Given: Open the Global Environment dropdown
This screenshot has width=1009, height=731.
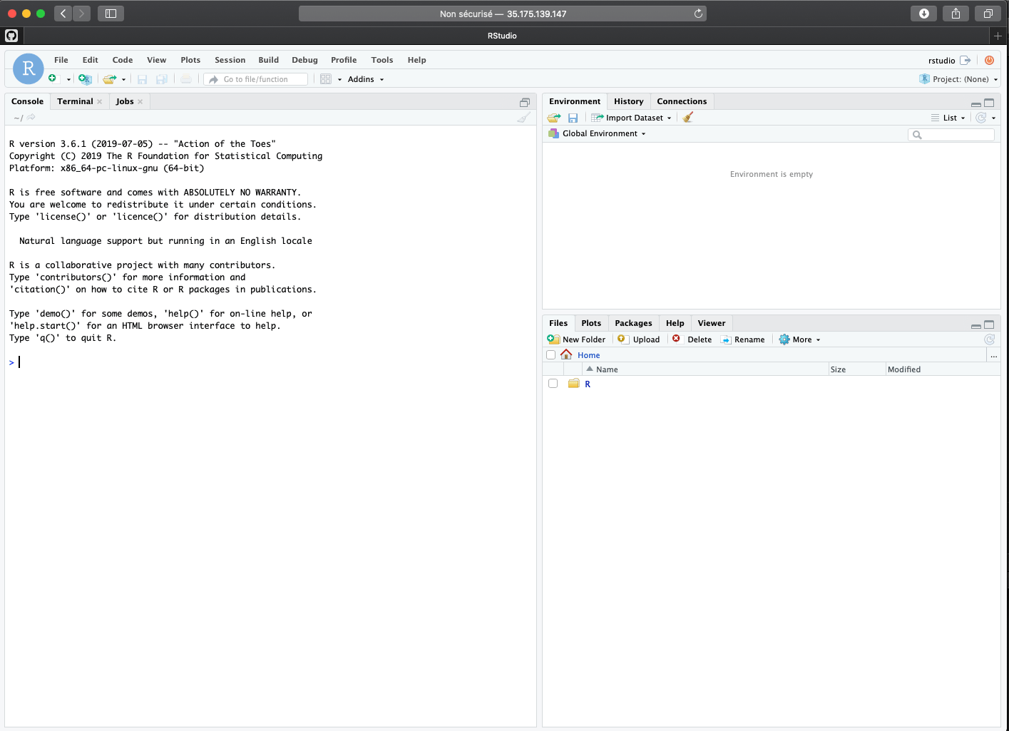Looking at the screenshot, I should (598, 133).
